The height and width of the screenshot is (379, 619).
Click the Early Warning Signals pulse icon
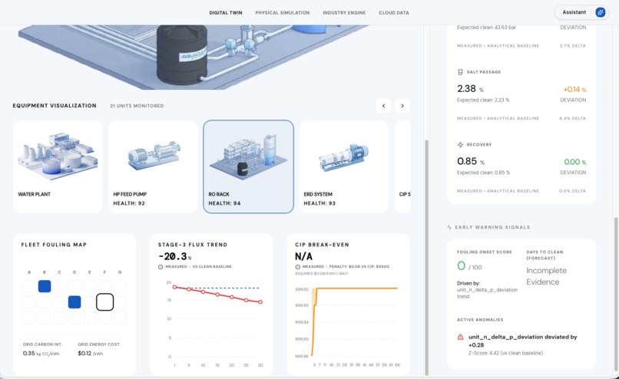point(449,227)
